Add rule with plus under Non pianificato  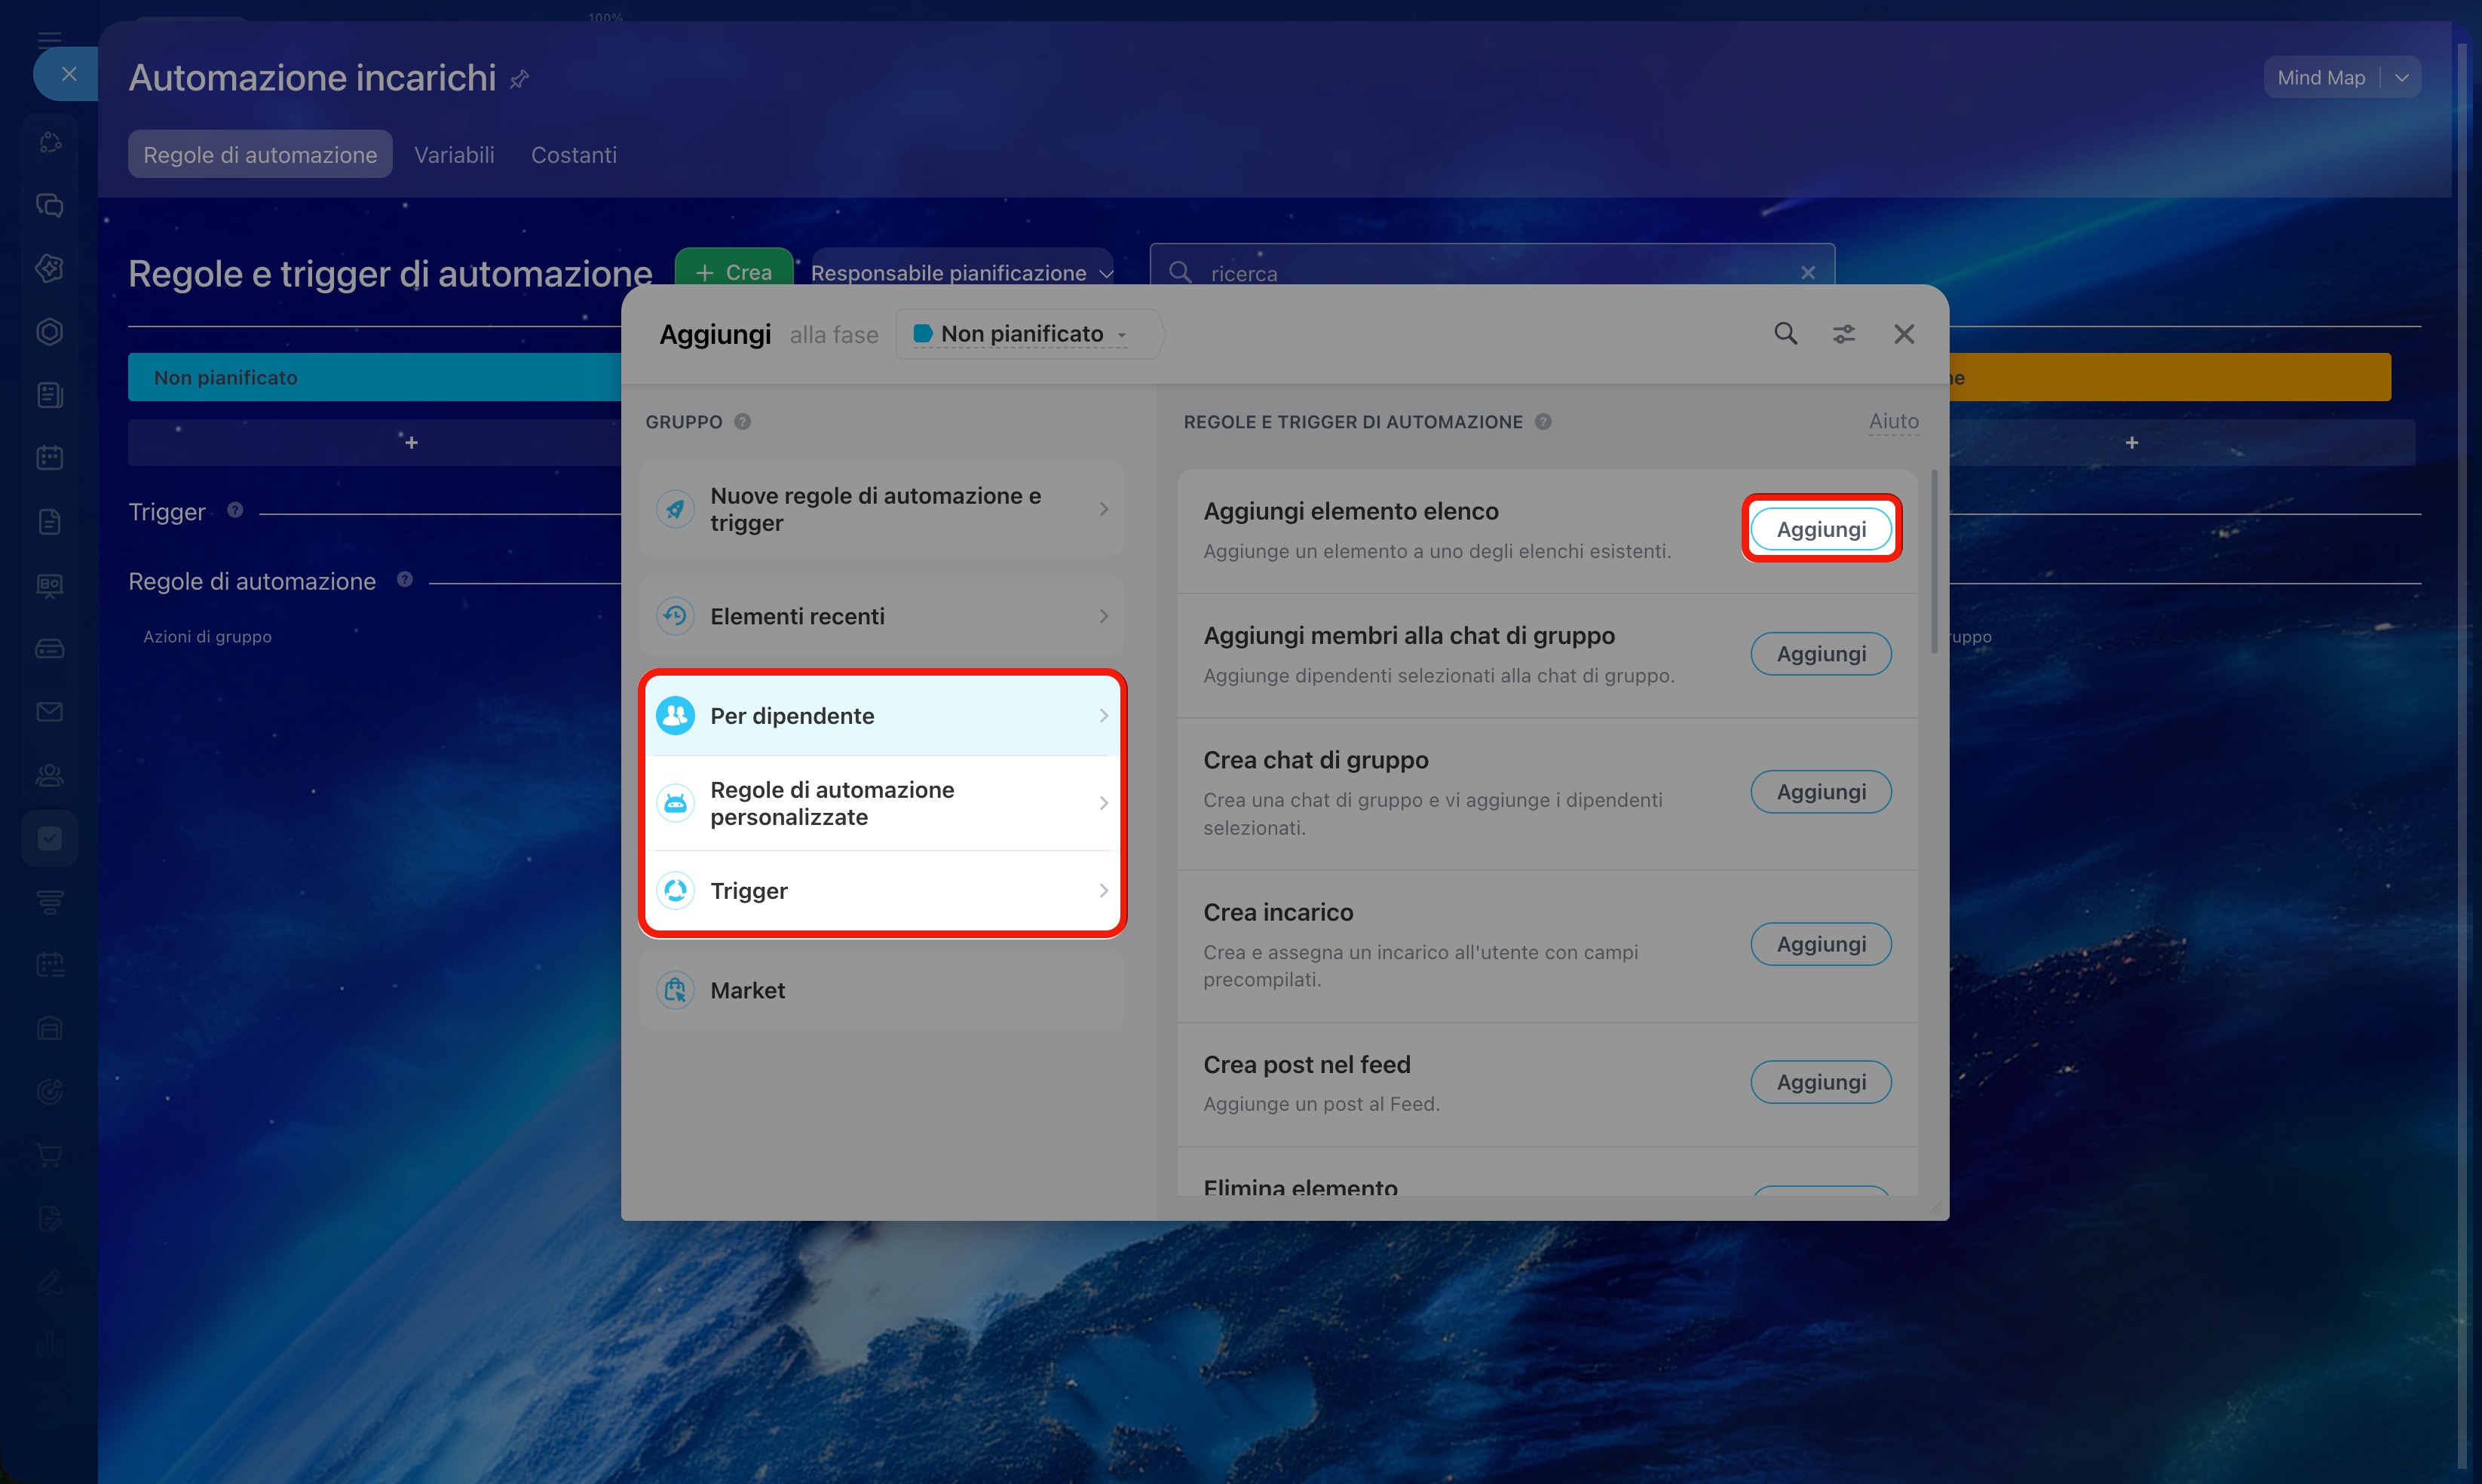coord(411,442)
